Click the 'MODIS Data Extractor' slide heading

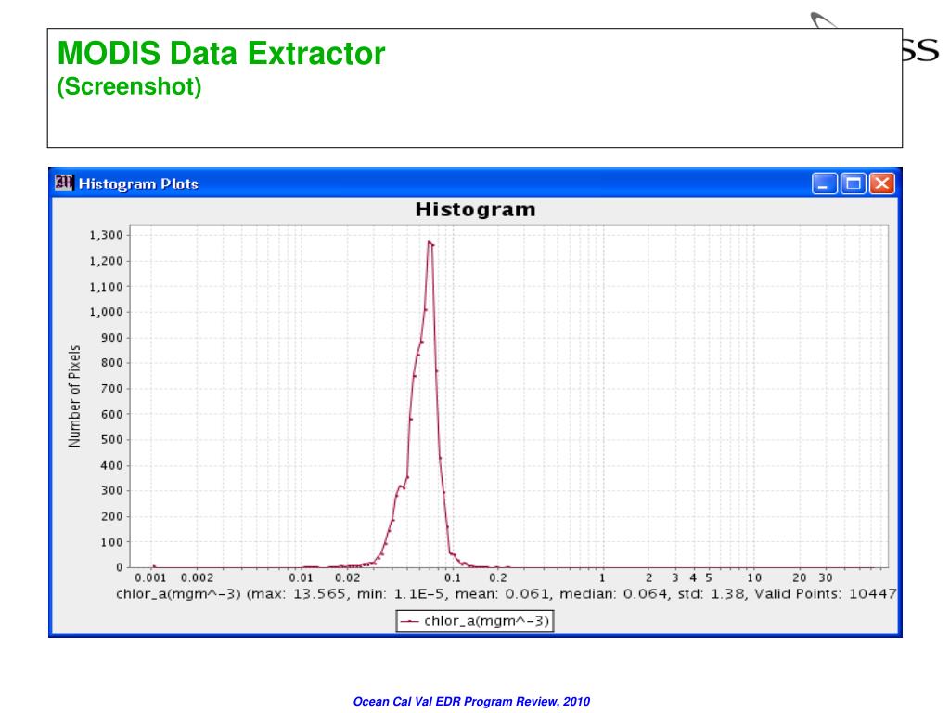coord(221,53)
